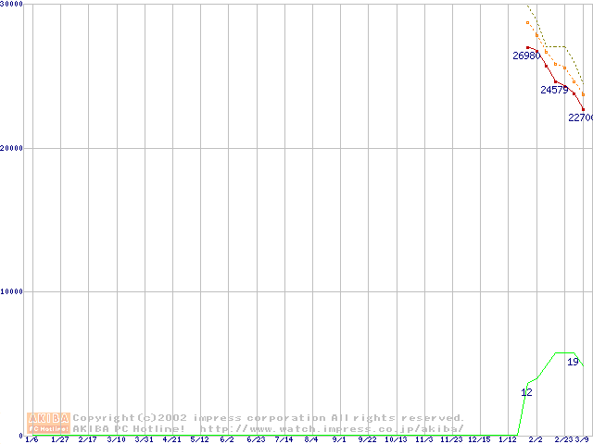The width and height of the screenshot is (593, 444).
Task: Click the 30000 y-axis label
Action: coord(12,5)
